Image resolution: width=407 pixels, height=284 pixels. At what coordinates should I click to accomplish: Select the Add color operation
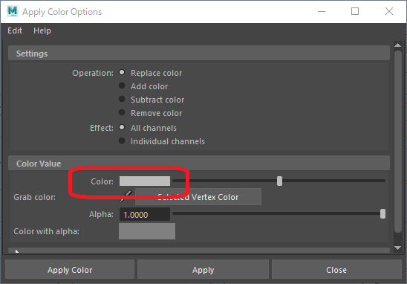tap(122, 85)
